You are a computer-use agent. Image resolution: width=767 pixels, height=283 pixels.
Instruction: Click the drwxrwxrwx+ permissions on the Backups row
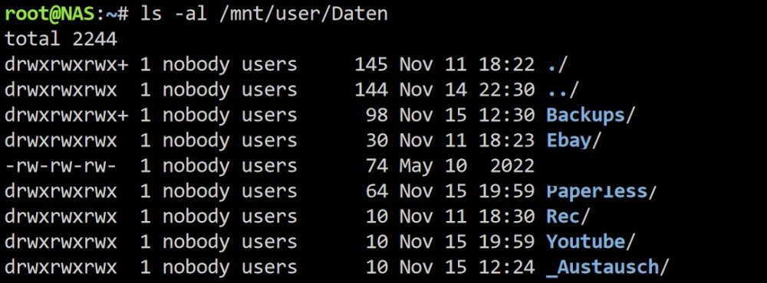tap(67, 115)
